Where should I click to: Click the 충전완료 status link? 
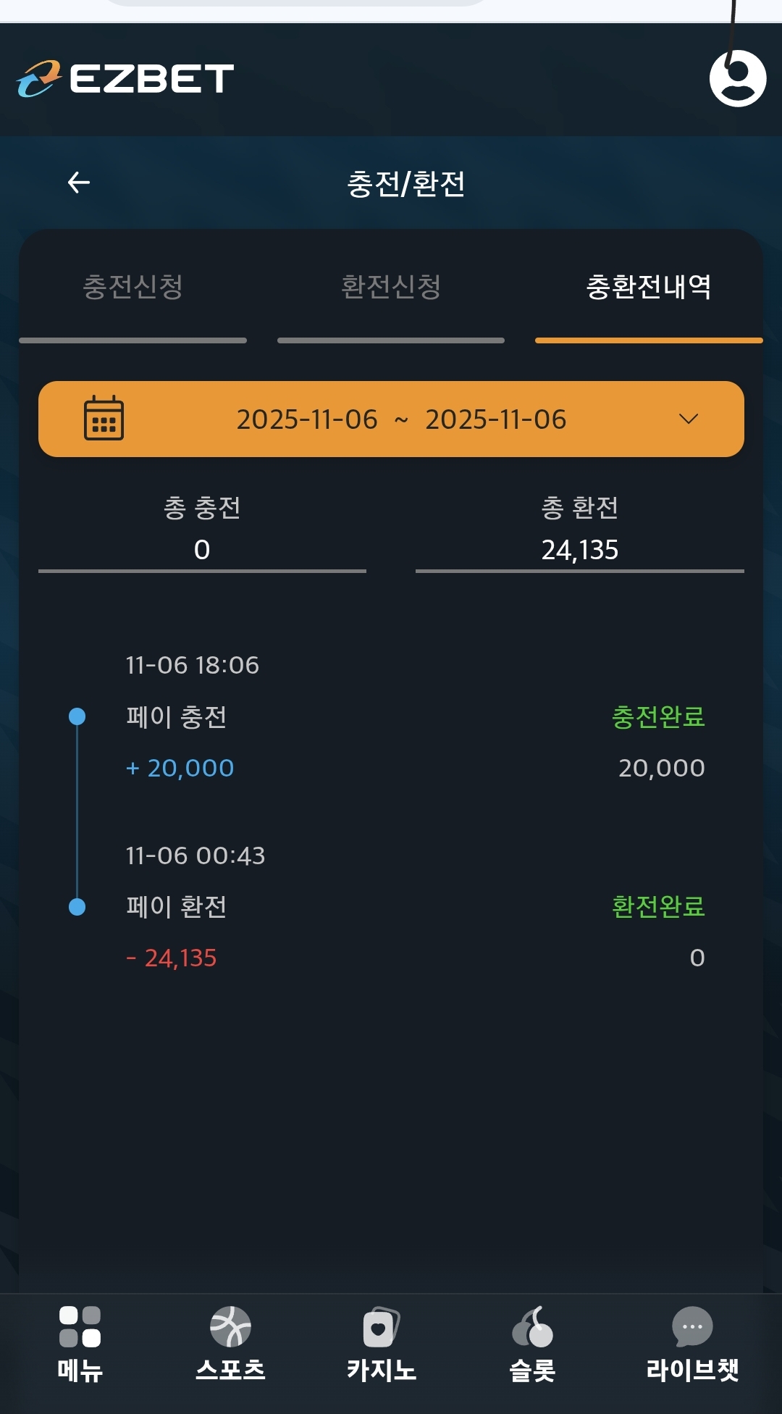[658, 717]
